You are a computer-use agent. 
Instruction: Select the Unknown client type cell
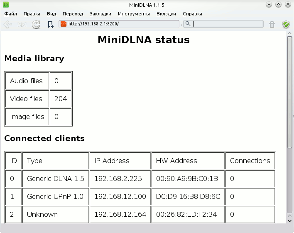(x=56, y=214)
